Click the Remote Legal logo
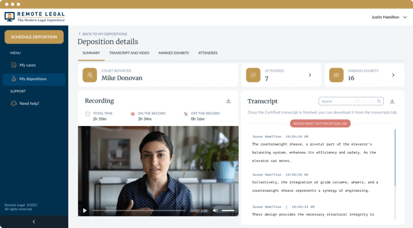This screenshot has height=228, width=413. tap(35, 17)
